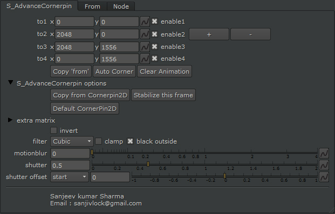Click the Email sanjivlock@gmail.com text
Screen dimensions: 335x214
pyautogui.click(x=96, y=203)
